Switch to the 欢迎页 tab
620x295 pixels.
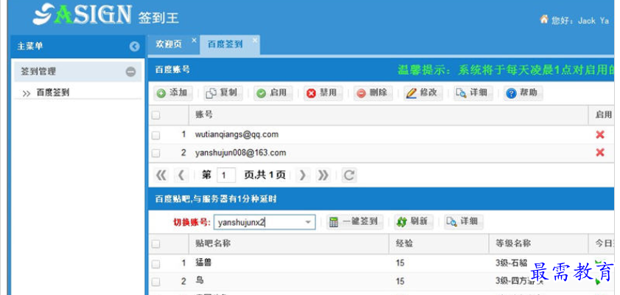[x=169, y=44]
